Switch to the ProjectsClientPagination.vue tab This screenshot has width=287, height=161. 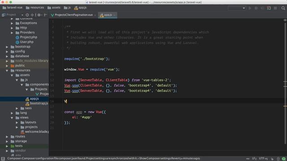tap(74, 15)
